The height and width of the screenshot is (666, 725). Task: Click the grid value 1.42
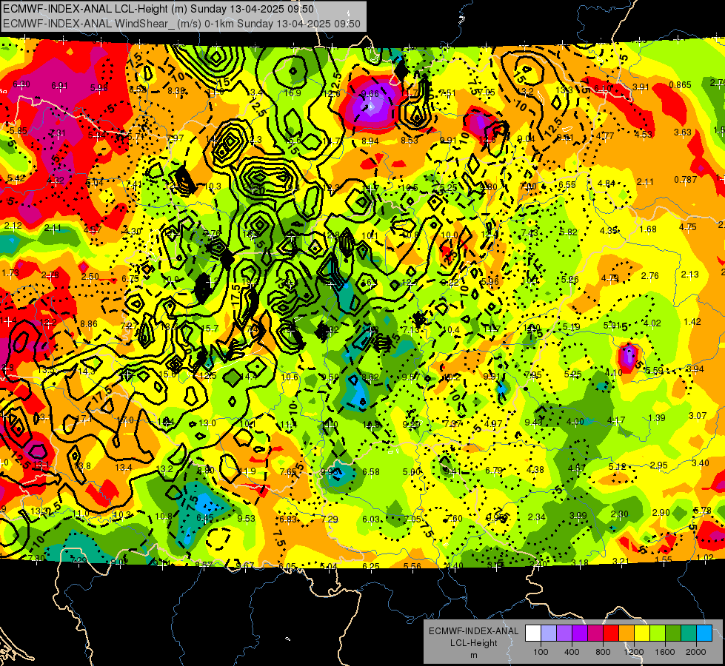pos(692,322)
